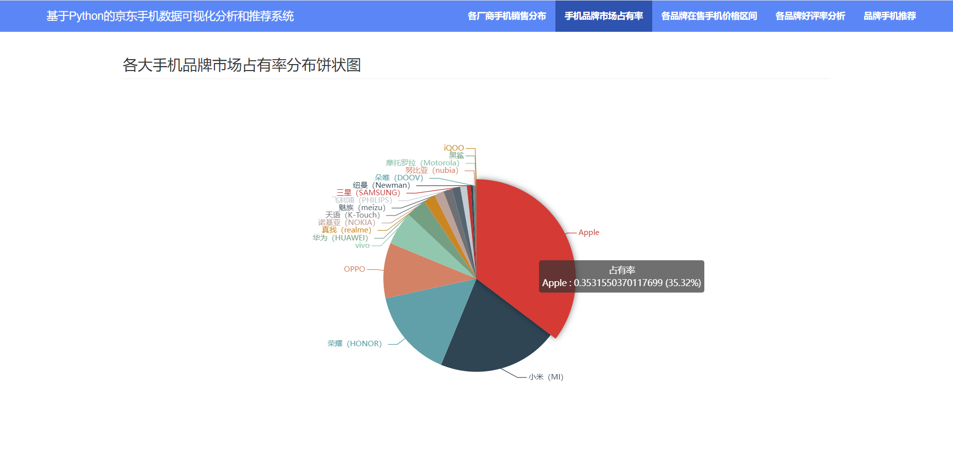Viewport: 953px width, 453px height.
Task: Click the 真我 (realme) label
Action: (346, 230)
